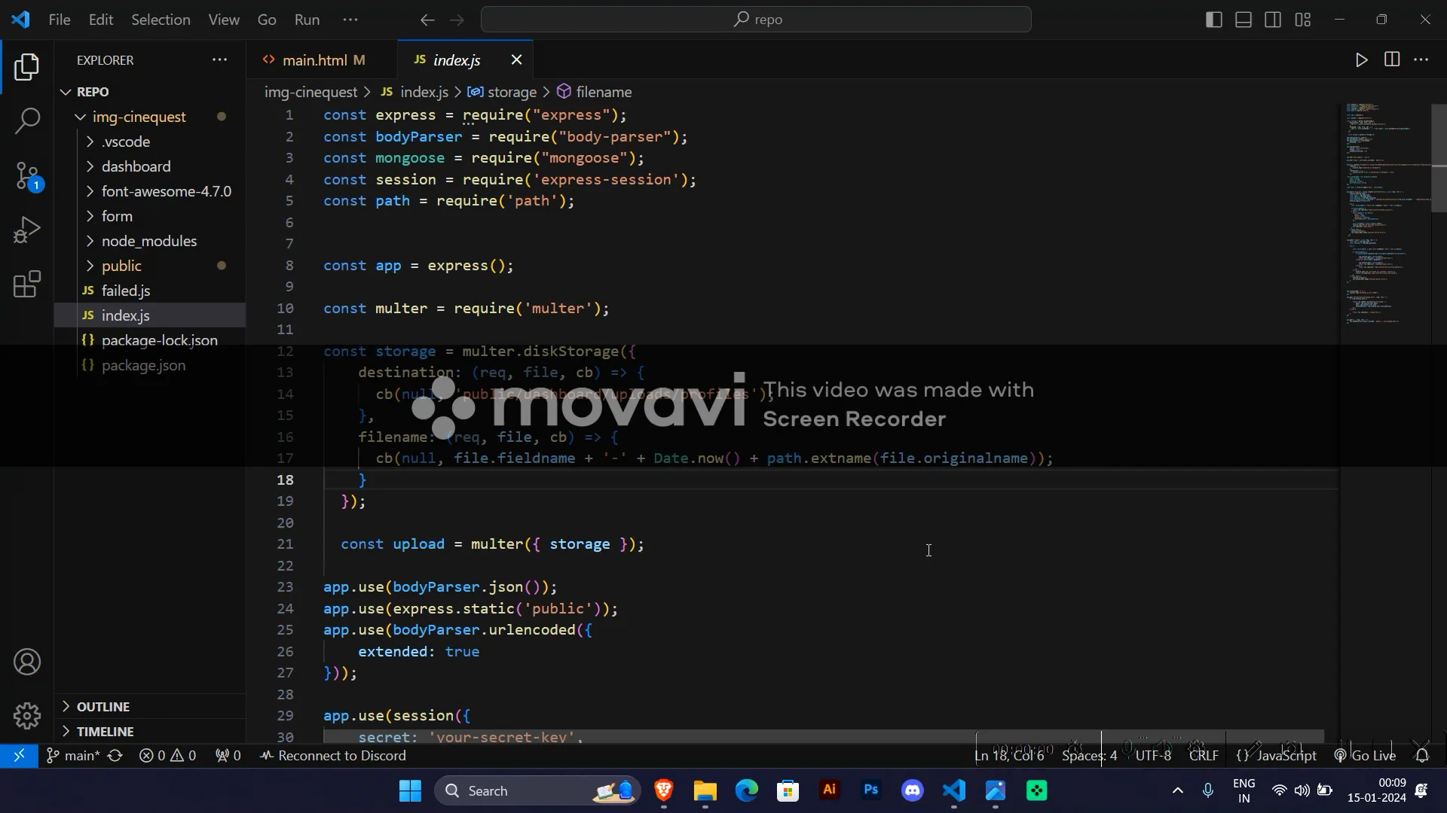
Task: Open the Manage gear icon
Action: (27, 715)
